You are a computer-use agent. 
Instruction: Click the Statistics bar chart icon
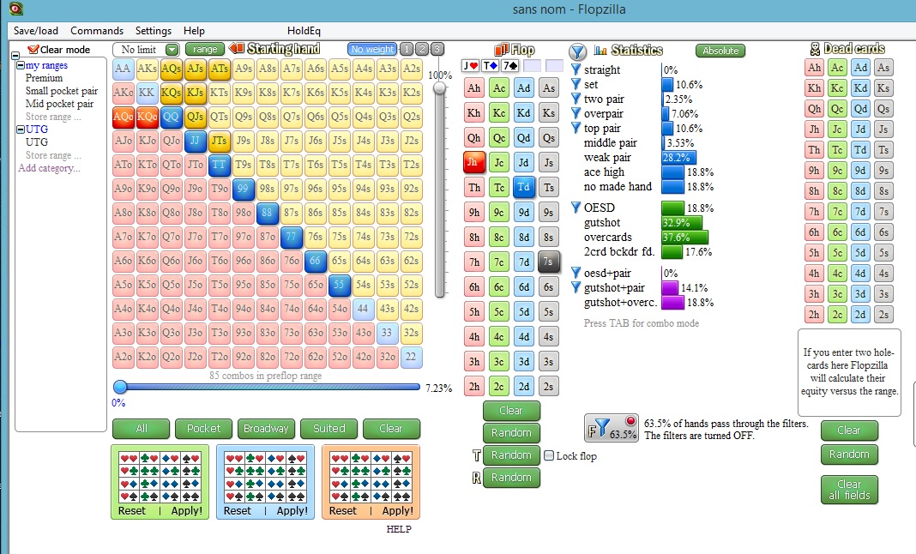pyautogui.click(x=600, y=51)
